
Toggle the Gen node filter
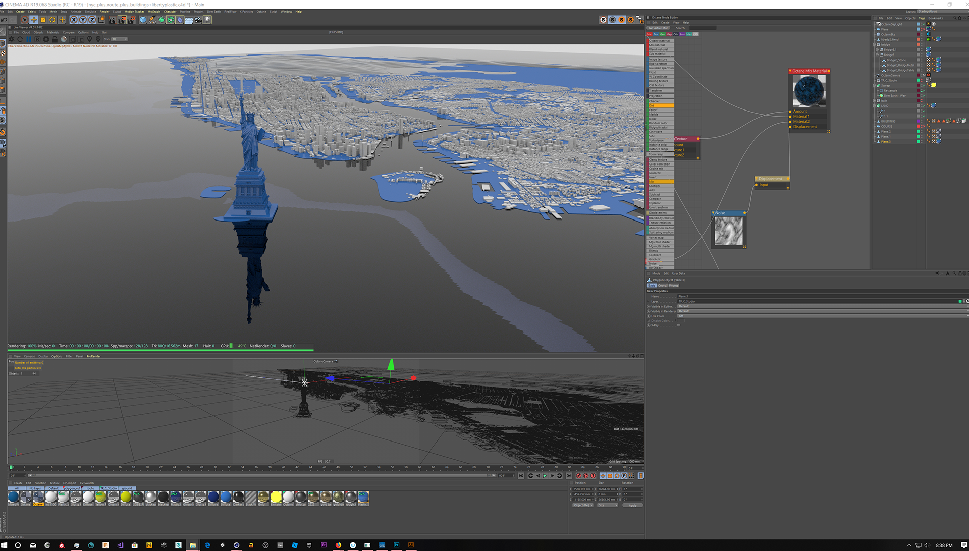click(663, 34)
